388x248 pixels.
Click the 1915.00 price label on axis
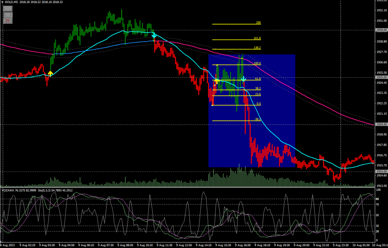click(381, 172)
